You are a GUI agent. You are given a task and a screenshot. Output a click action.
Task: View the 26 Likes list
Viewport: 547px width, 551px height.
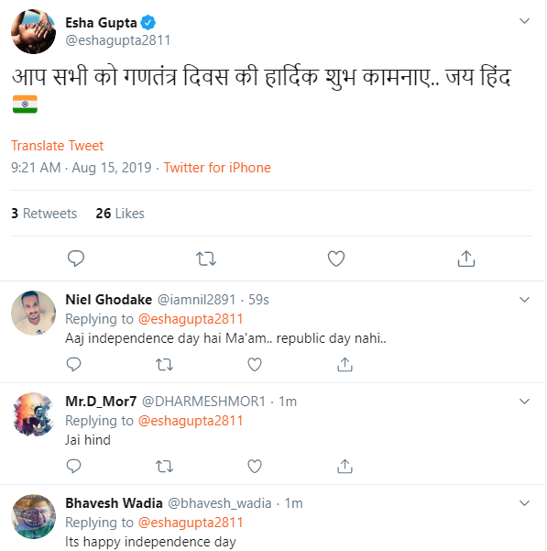120,214
